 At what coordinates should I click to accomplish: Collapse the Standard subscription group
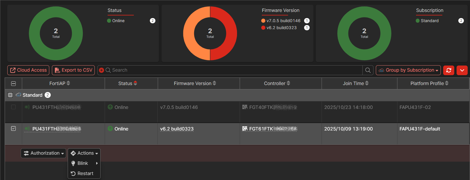[10, 95]
